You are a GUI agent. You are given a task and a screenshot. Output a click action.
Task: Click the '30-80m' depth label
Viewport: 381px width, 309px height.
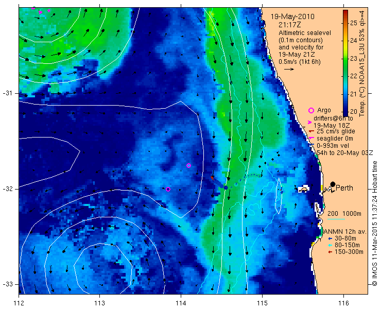345,238
